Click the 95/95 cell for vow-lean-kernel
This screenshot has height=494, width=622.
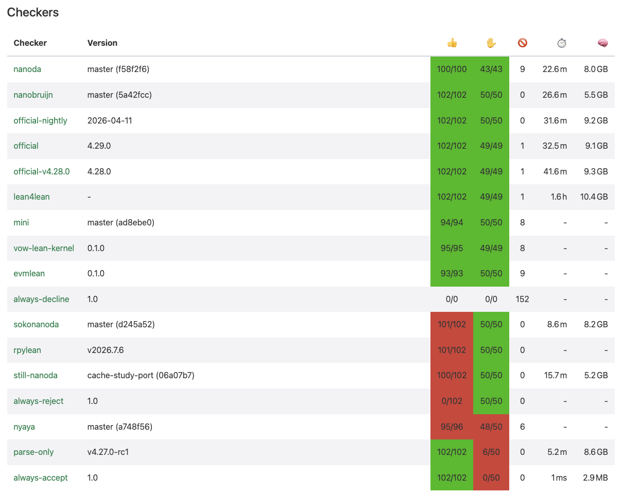click(452, 248)
